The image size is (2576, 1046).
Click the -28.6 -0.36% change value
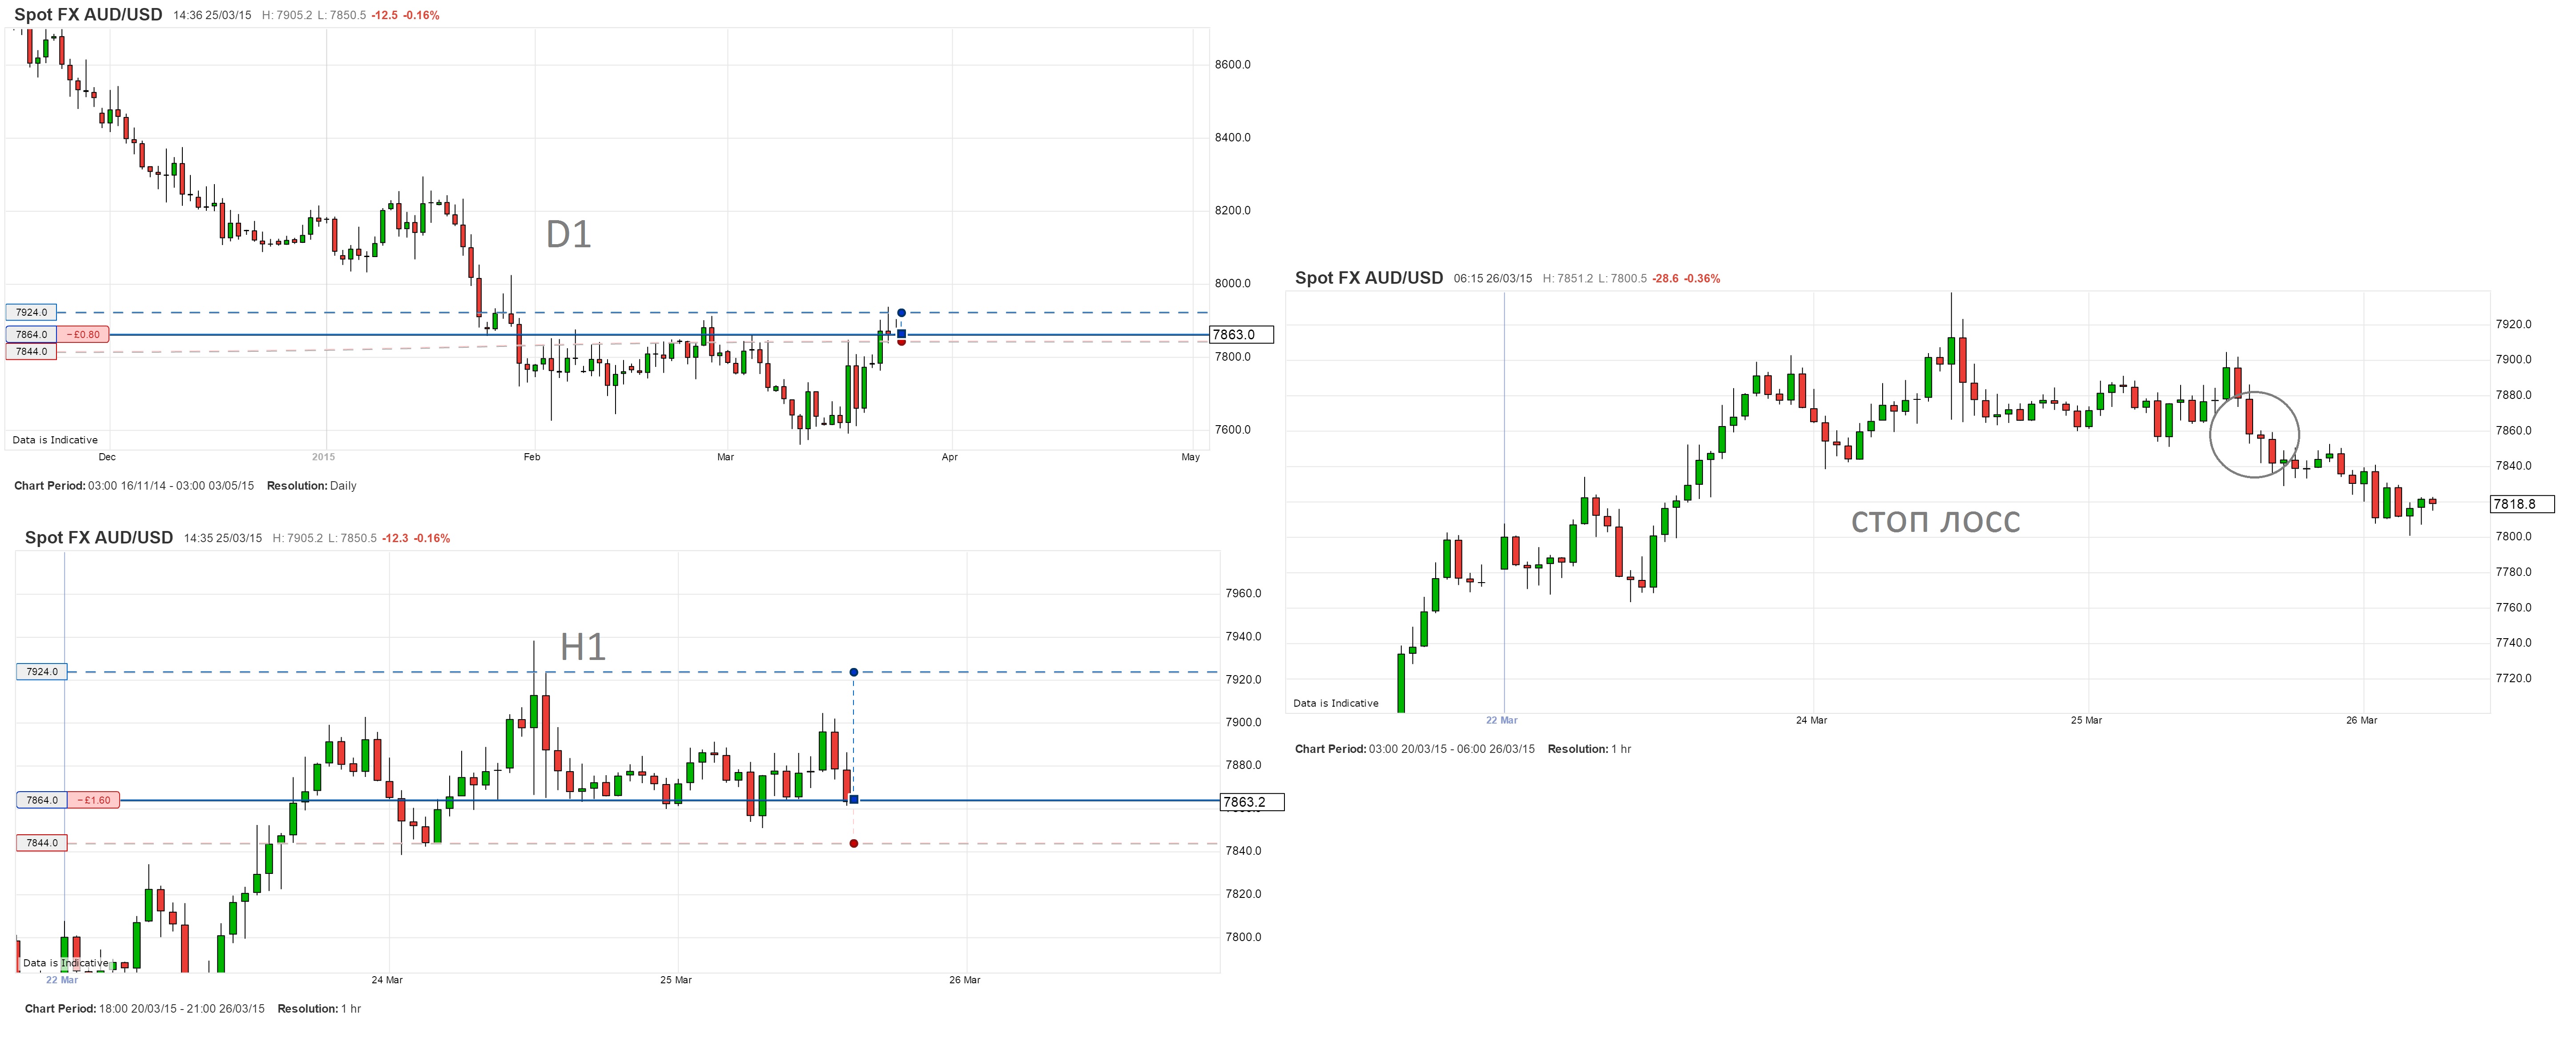(x=1686, y=279)
